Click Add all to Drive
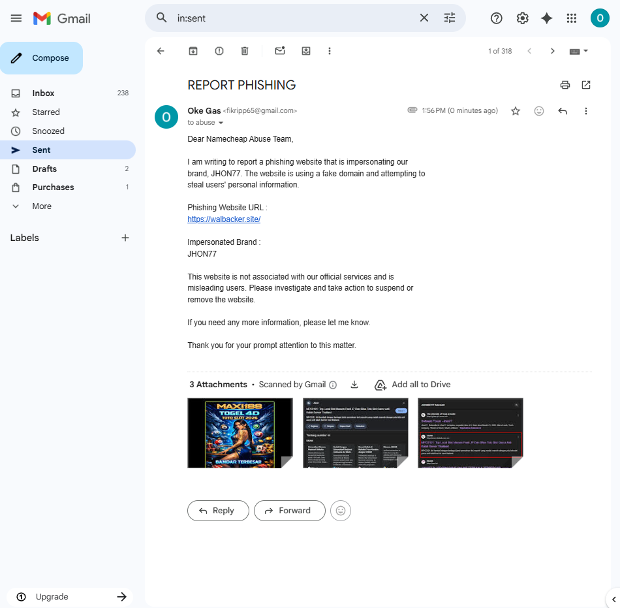The height and width of the screenshot is (608, 620). (x=412, y=385)
